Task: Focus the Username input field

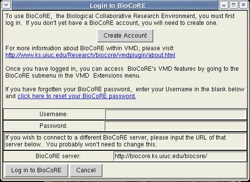Action: point(176,114)
